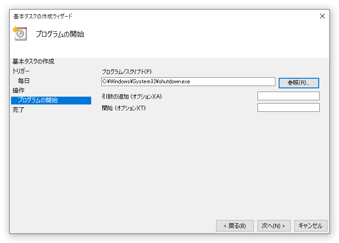Open the 毎日 sub-step in the sidebar
This screenshot has height=243, width=339.
click(x=24, y=81)
